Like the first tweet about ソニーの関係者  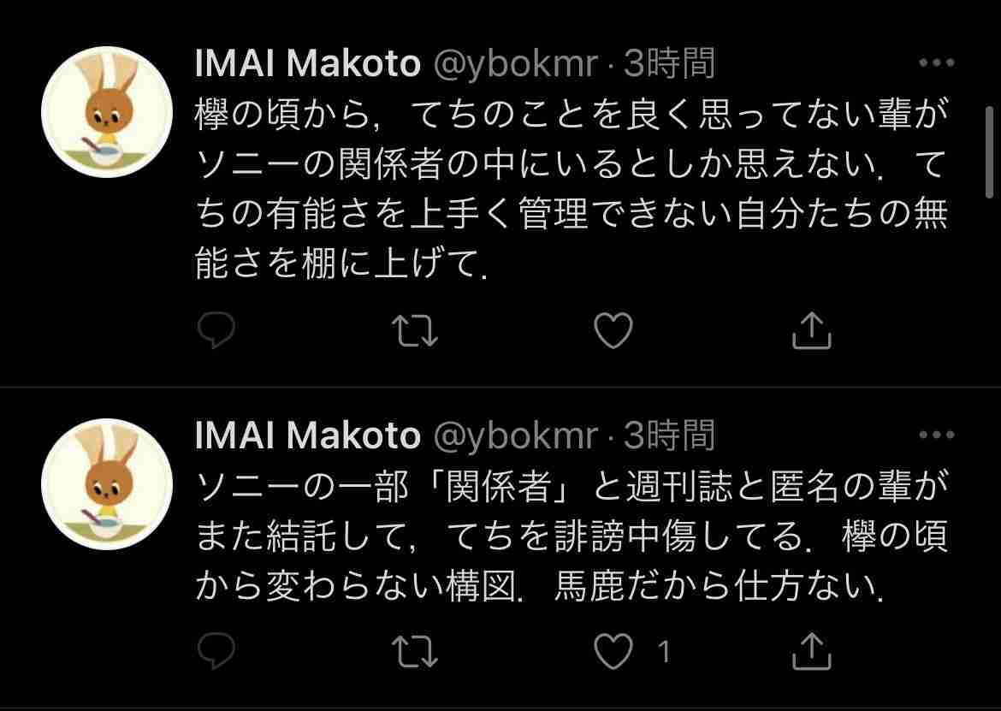(613, 330)
